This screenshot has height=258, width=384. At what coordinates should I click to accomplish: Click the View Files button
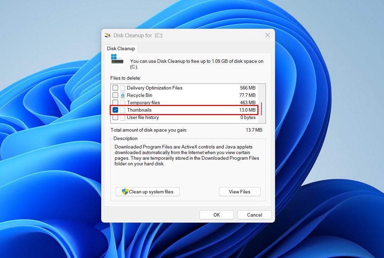click(x=239, y=192)
